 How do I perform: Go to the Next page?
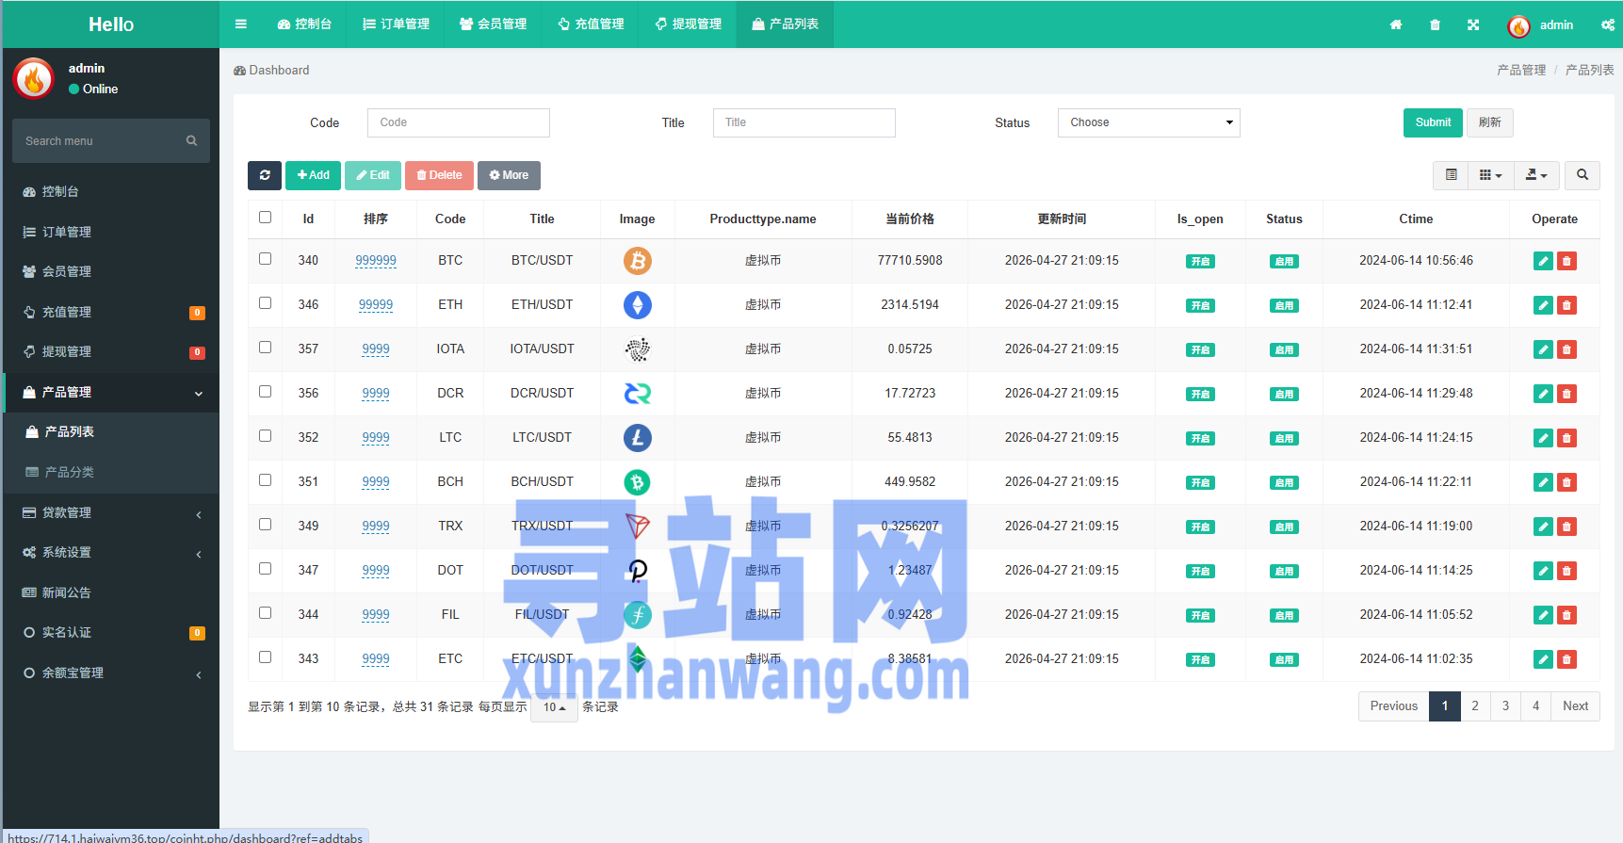(1575, 706)
